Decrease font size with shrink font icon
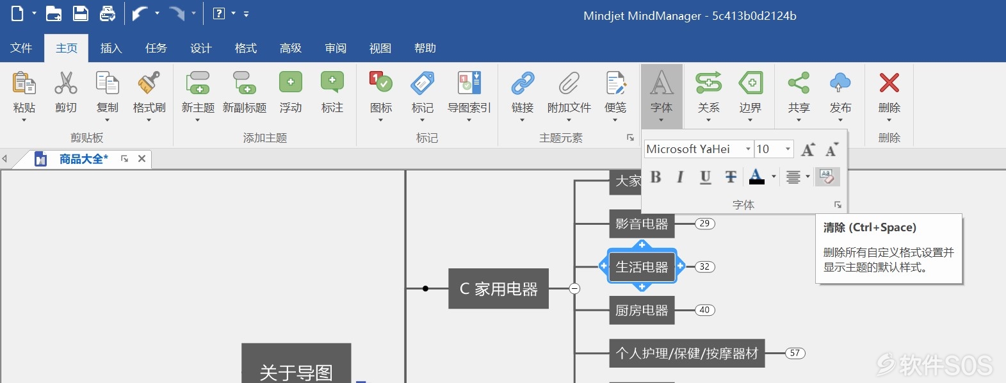This screenshot has height=383, width=1006. pos(832,149)
